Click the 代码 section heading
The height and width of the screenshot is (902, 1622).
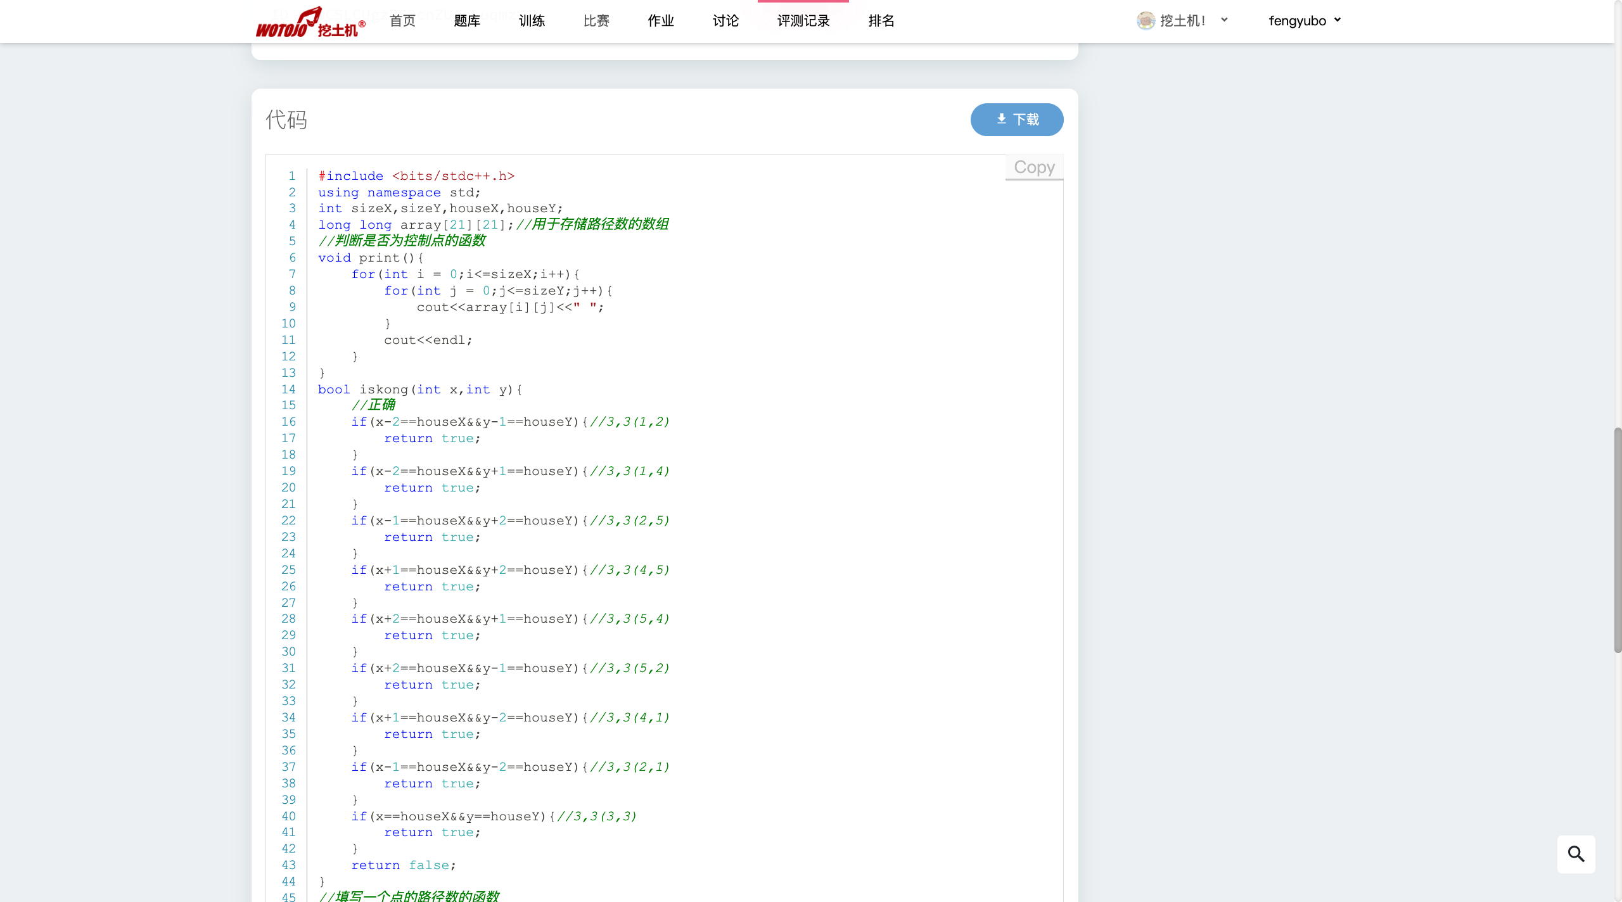click(286, 120)
